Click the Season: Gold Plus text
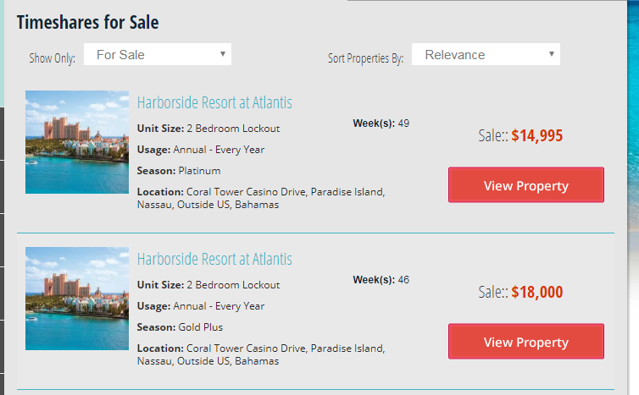The height and width of the screenshot is (395, 639). [180, 327]
